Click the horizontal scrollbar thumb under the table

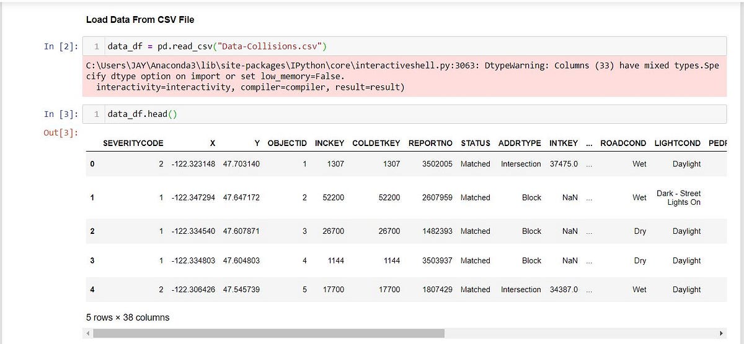(x=268, y=333)
